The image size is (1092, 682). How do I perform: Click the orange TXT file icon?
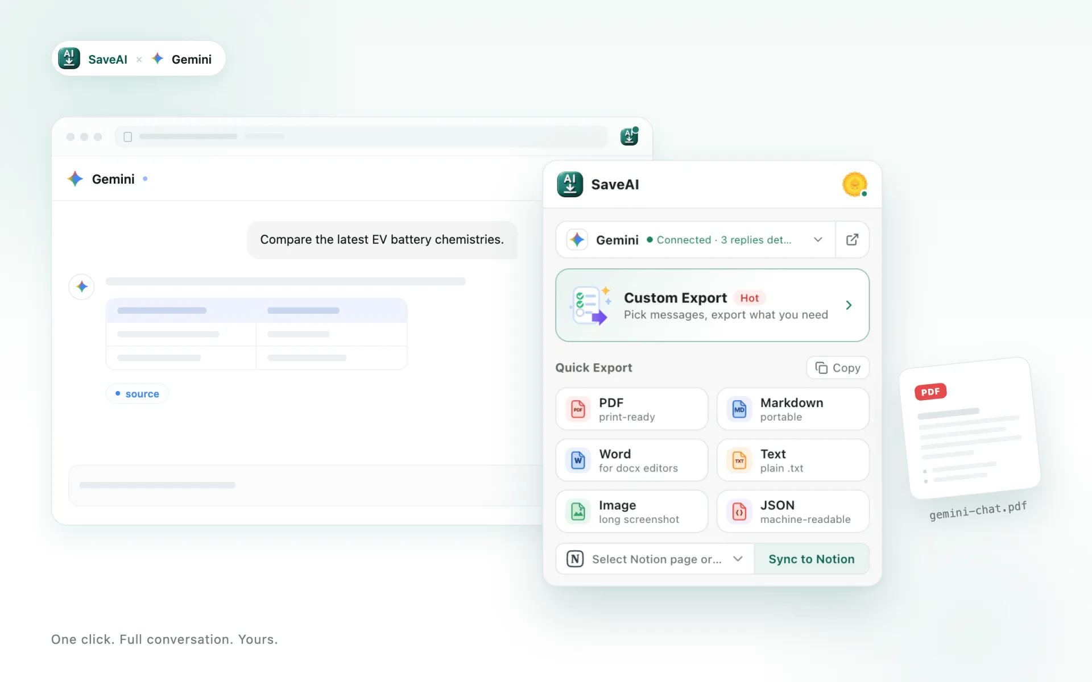click(739, 460)
